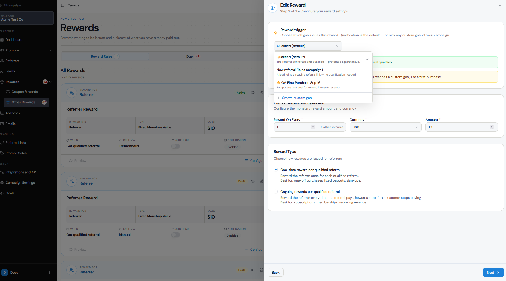Go to Emails in the sidebar
506x281 pixels.
pyautogui.click(x=10, y=124)
